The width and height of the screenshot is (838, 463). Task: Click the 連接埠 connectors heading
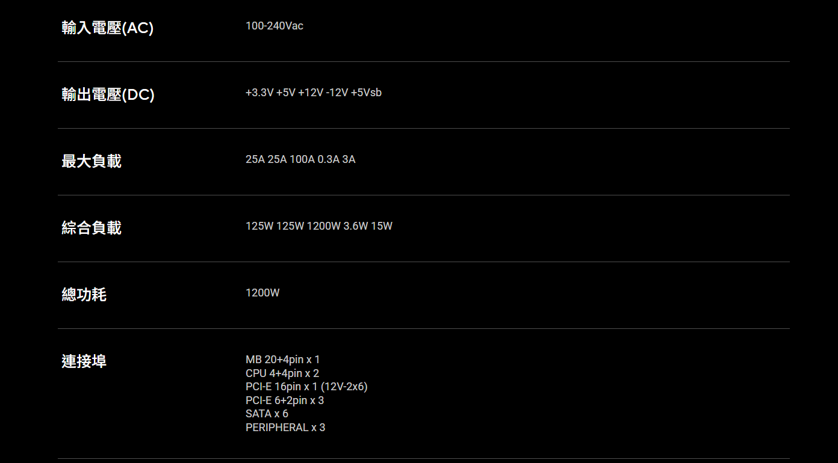[84, 361]
